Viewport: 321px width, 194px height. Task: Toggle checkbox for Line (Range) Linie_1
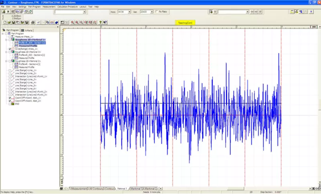[10, 70]
